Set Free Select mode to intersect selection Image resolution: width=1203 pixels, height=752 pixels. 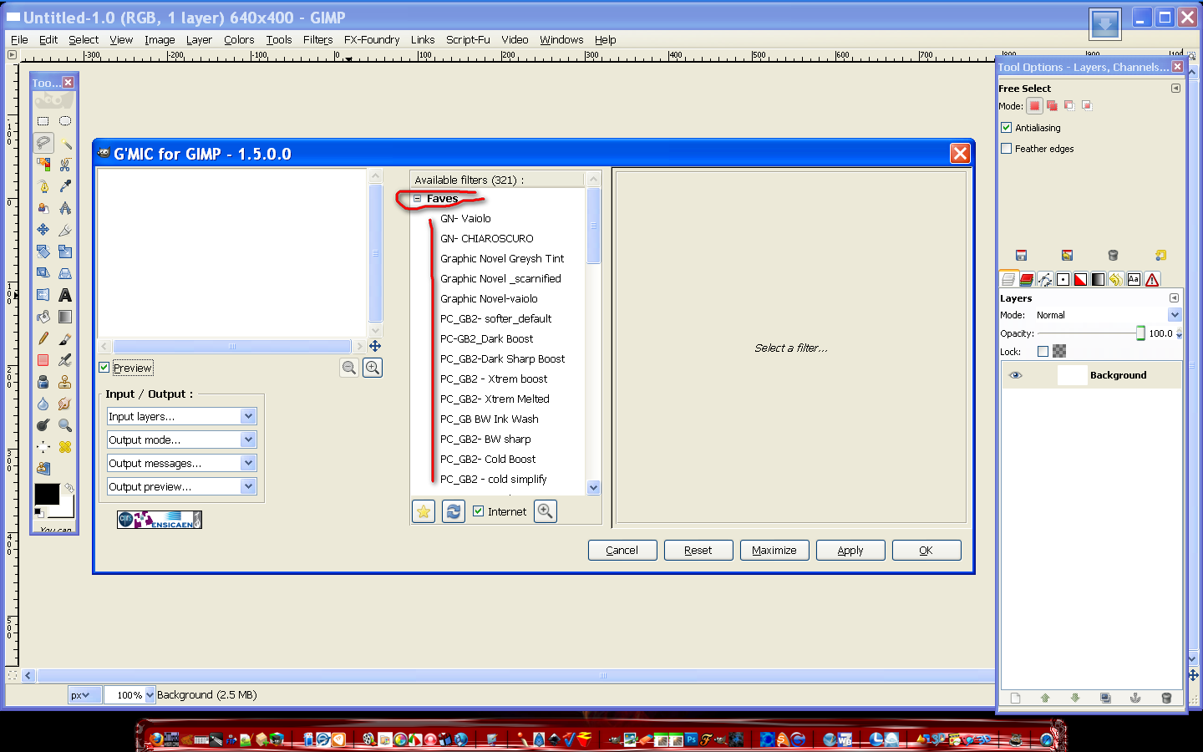(1087, 106)
